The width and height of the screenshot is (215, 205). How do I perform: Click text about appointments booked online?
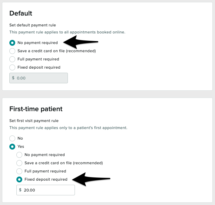(67, 32)
